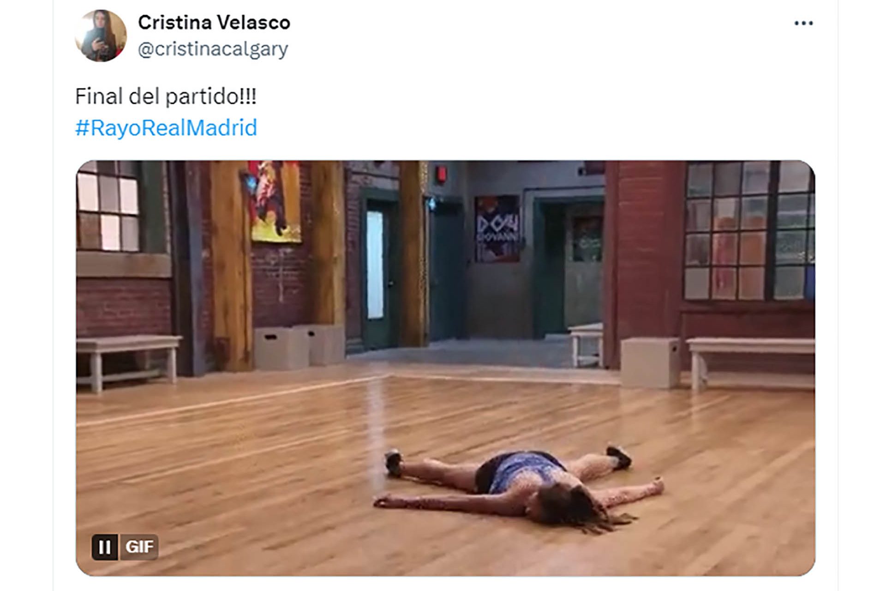This screenshot has width=886, height=591.
Task: Click the gridded window at left of GIF
Action: click(x=109, y=207)
